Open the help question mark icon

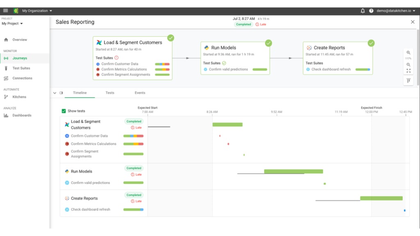[x=371, y=11]
